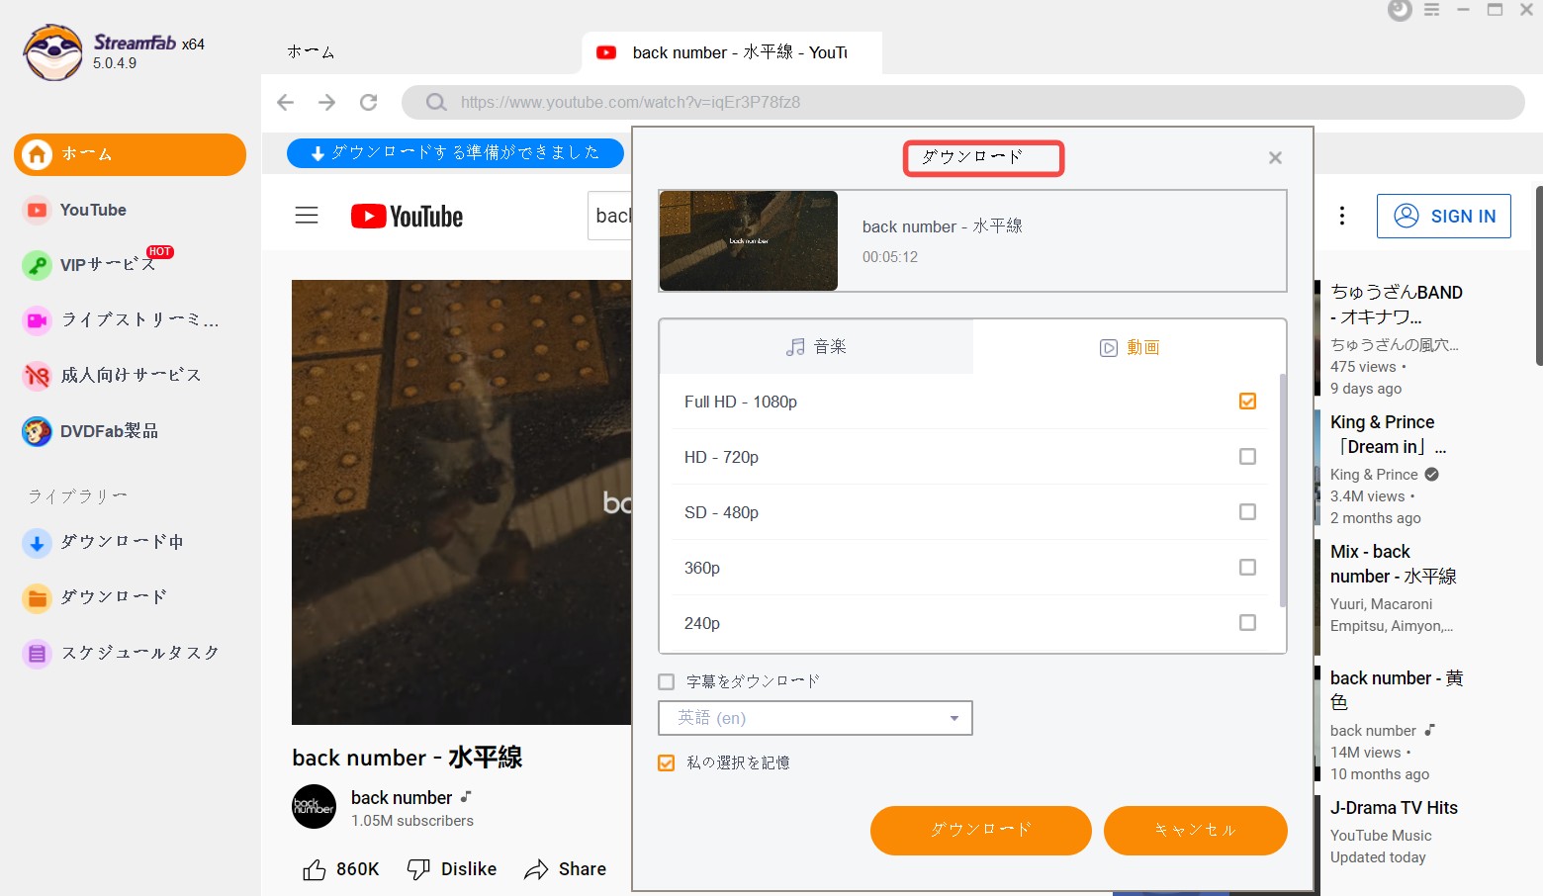
Task: Select the Home item in the sidebar
Action: click(x=130, y=154)
